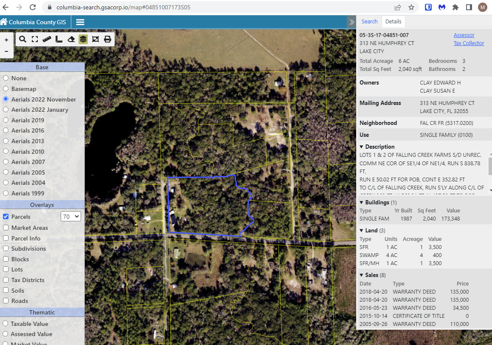The width and height of the screenshot is (492, 345).
Task: Click the magnifier search tool icon
Action: tap(23, 39)
